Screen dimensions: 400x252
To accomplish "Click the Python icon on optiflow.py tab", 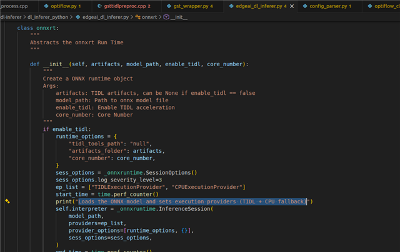I will (46, 6).
